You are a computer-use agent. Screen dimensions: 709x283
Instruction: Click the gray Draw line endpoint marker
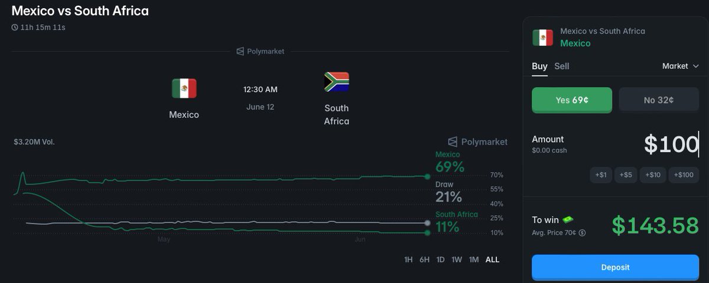(x=427, y=223)
